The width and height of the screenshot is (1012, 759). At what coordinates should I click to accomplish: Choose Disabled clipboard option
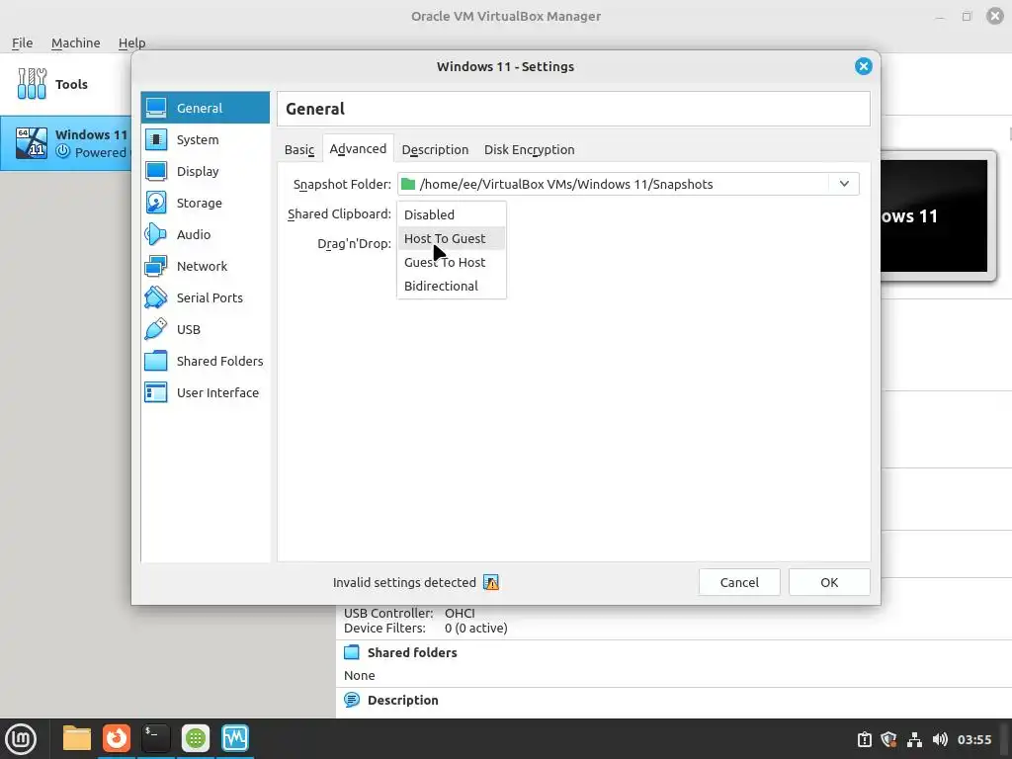pyautogui.click(x=451, y=214)
